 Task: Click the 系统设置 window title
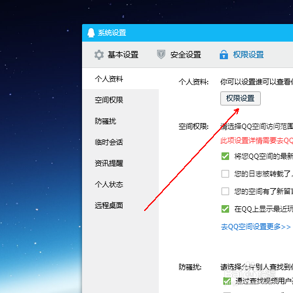[112, 33]
